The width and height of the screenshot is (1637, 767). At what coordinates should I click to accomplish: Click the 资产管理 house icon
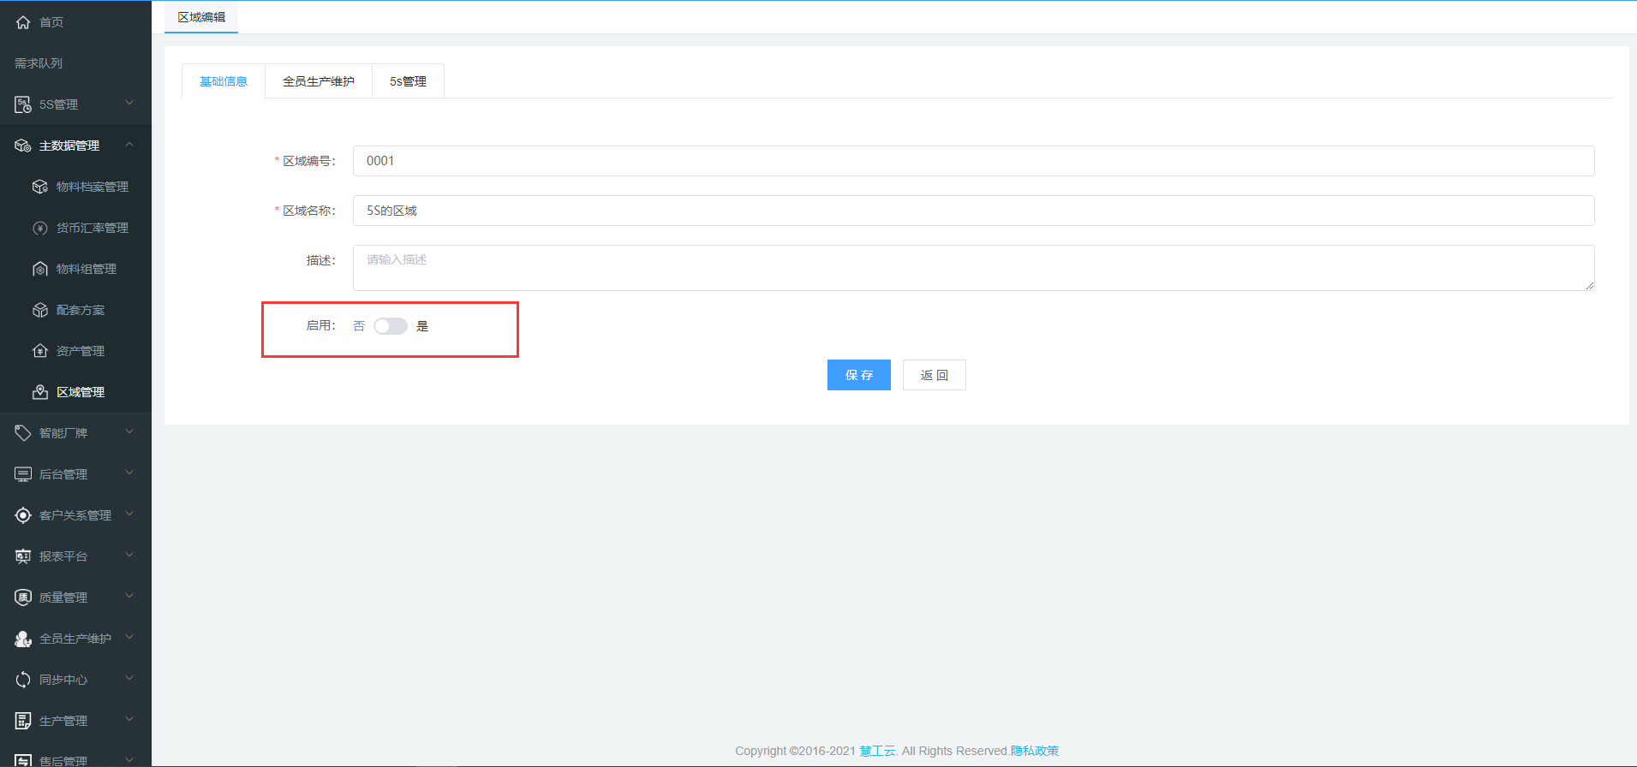click(x=39, y=351)
